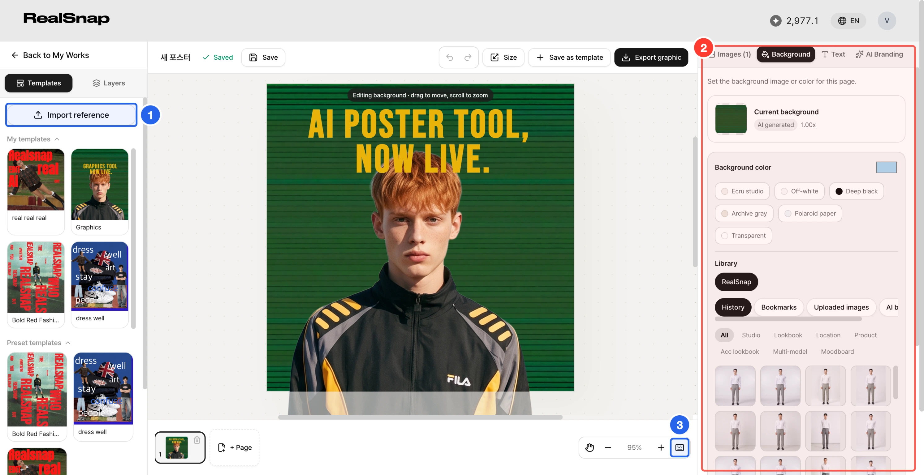924x475 pixels.
Task: Click the credits coin icon
Action: tap(775, 21)
